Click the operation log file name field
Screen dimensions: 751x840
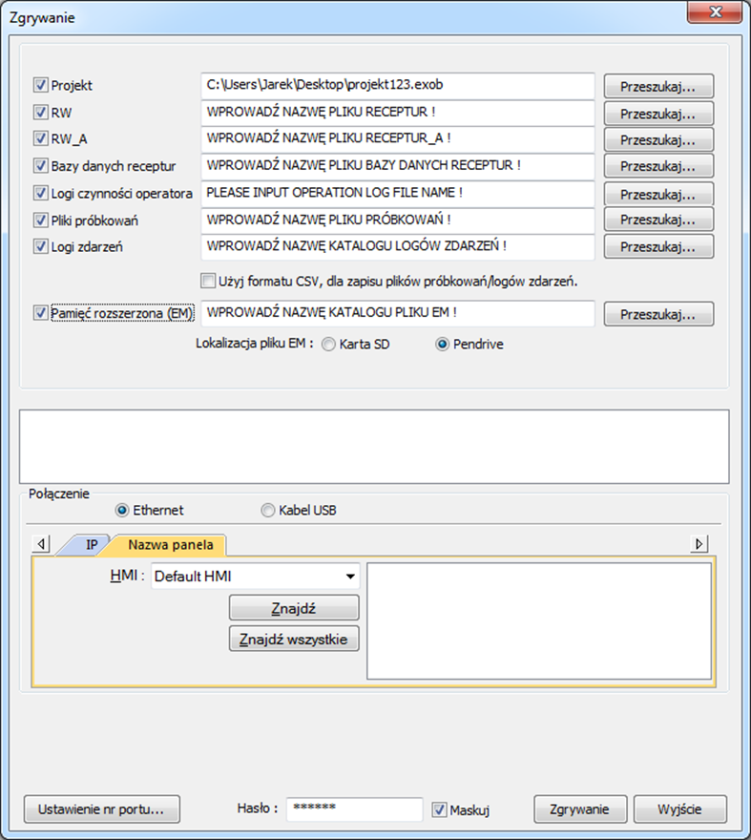coord(398,194)
